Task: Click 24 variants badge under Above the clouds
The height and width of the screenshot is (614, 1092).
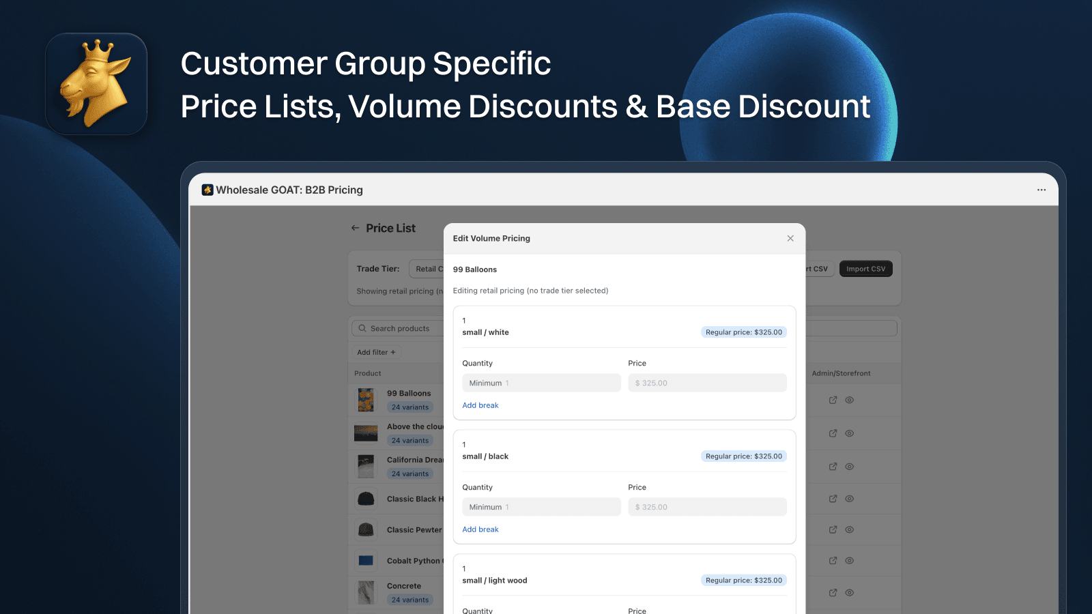Action: tap(410, 441)
